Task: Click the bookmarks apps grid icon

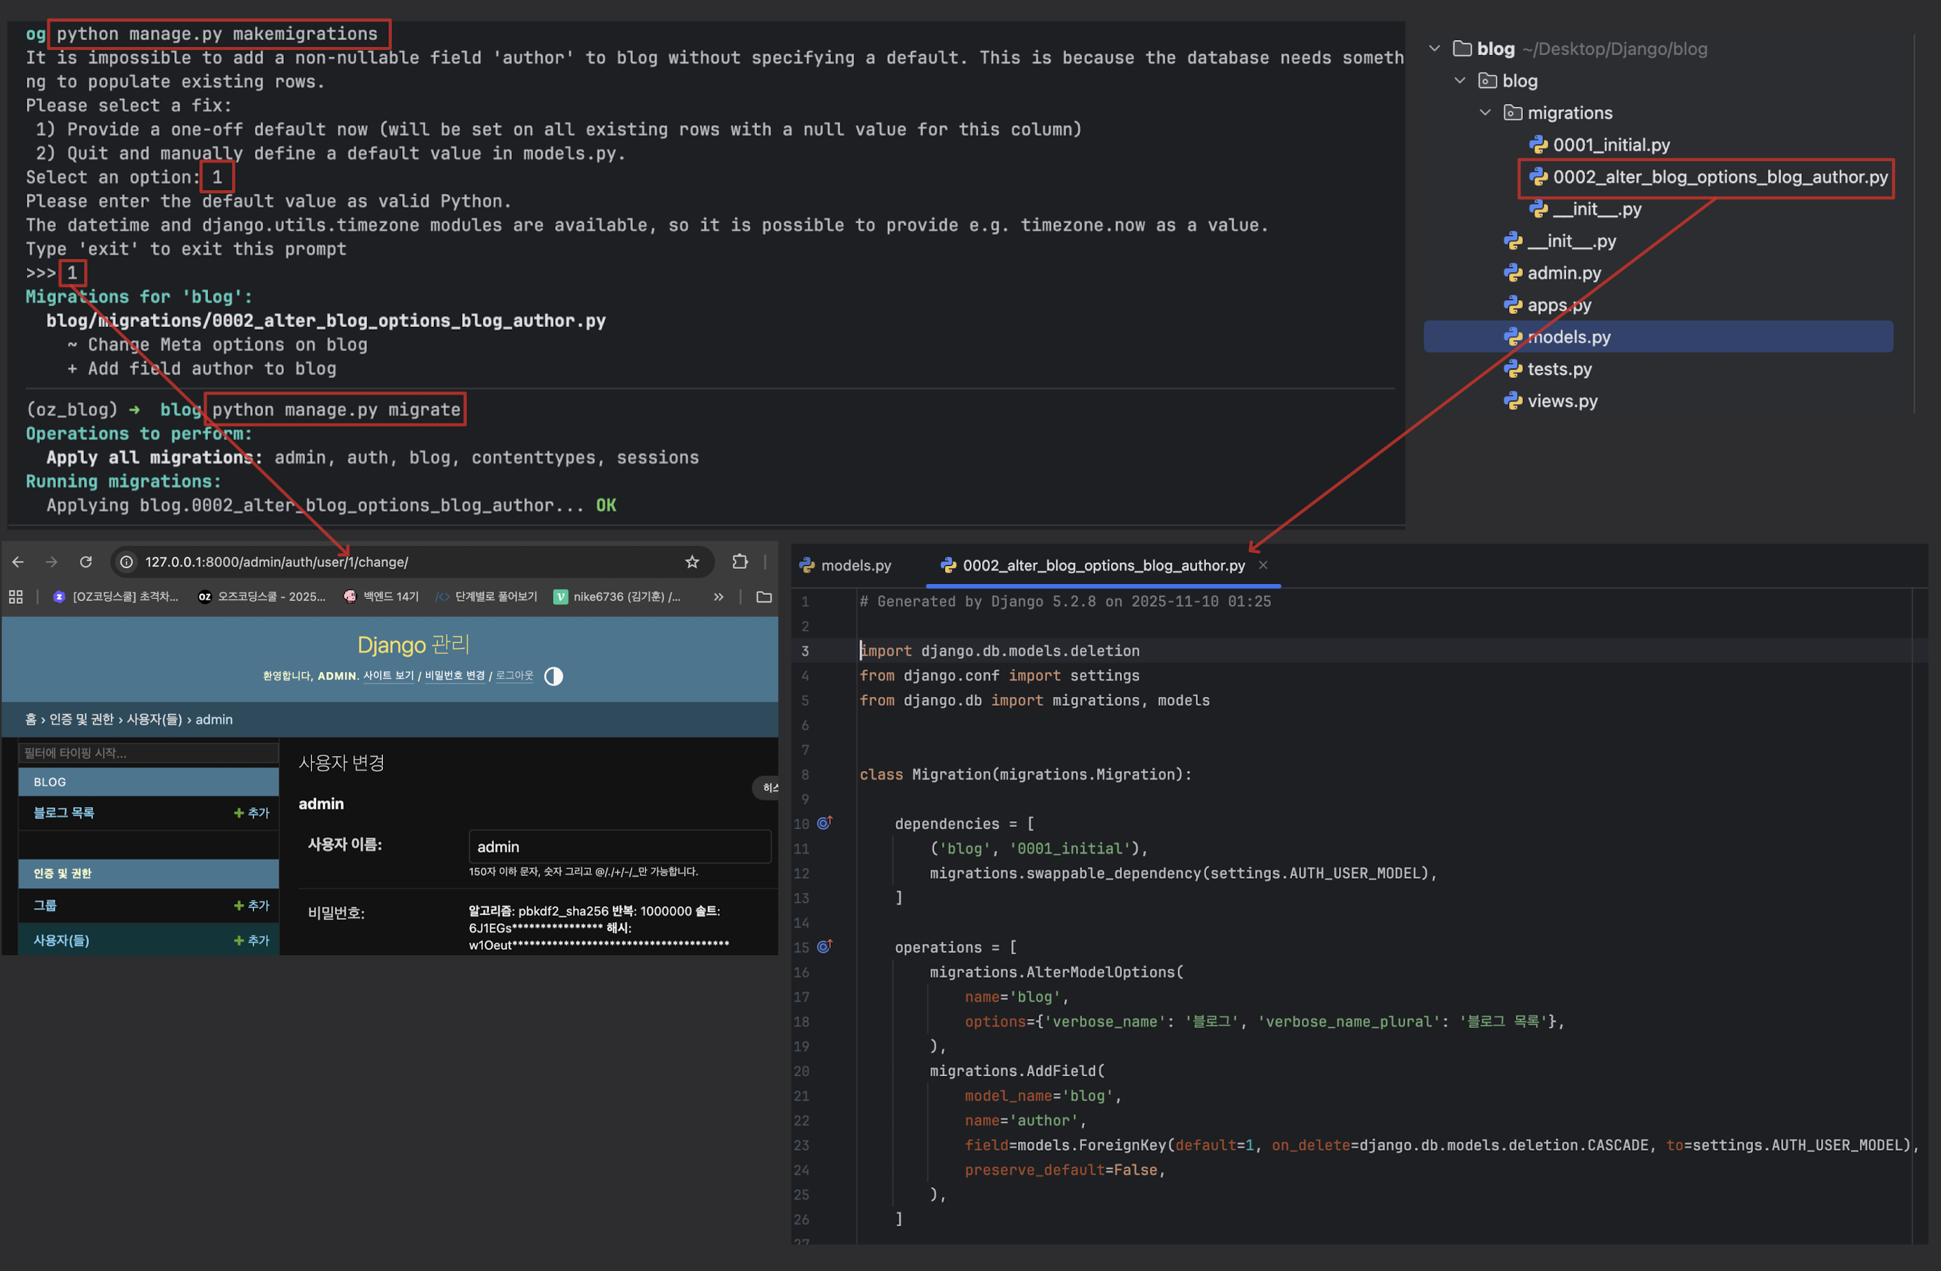Action: point(15,597)
